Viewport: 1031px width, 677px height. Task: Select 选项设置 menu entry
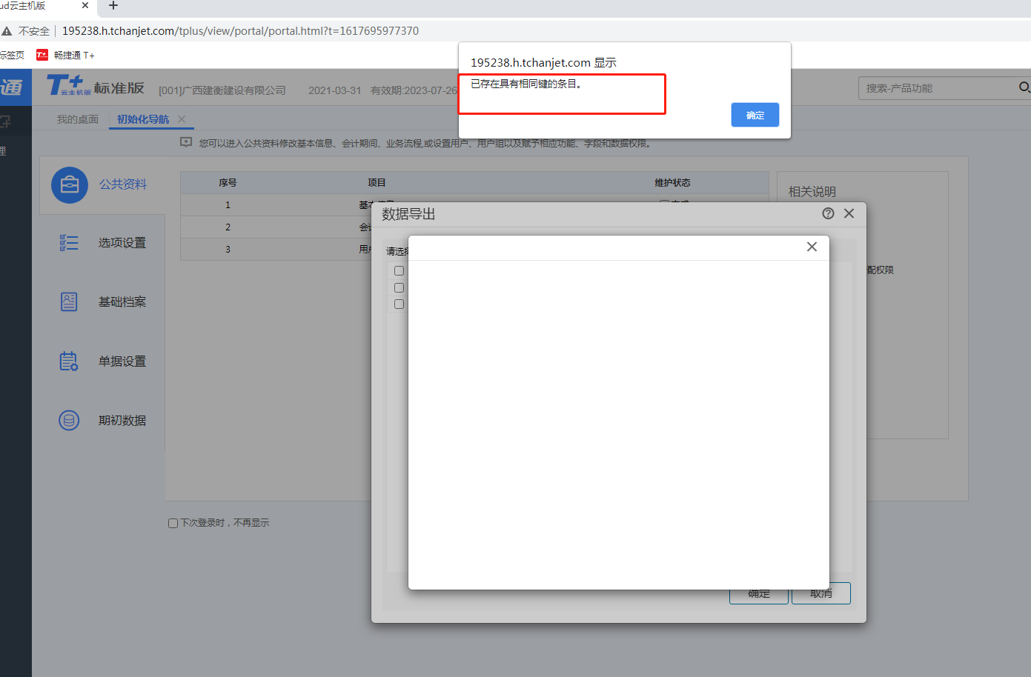pyautogui.click(x=122, y=243)
